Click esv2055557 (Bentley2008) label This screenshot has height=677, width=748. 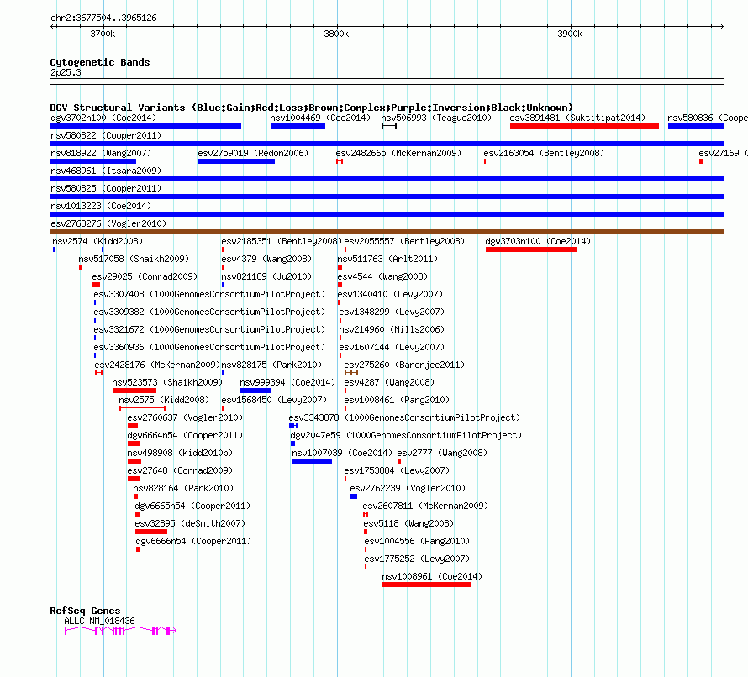coord(404,241)
